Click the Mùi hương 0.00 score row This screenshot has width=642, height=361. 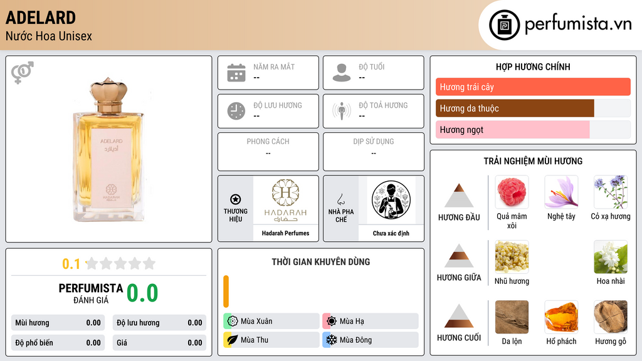[58, 323]
